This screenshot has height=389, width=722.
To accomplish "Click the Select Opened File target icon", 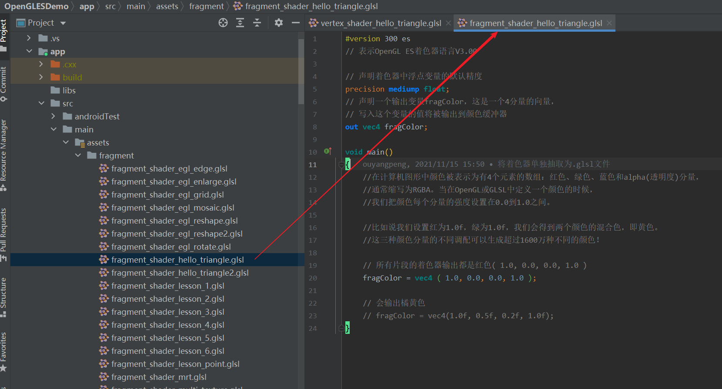I will point(223,23).
